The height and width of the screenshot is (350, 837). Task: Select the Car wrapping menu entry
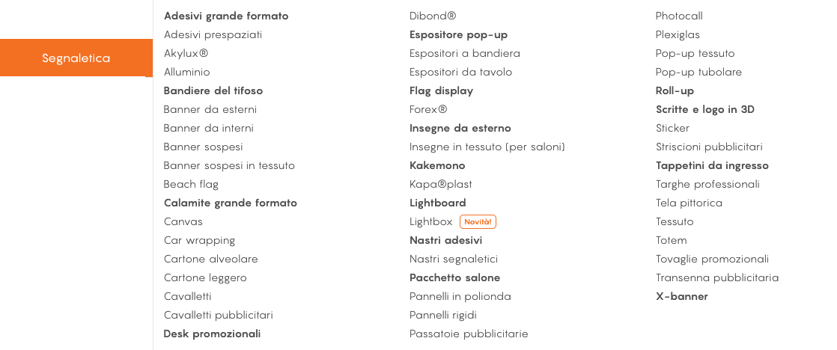click(200, 241)
